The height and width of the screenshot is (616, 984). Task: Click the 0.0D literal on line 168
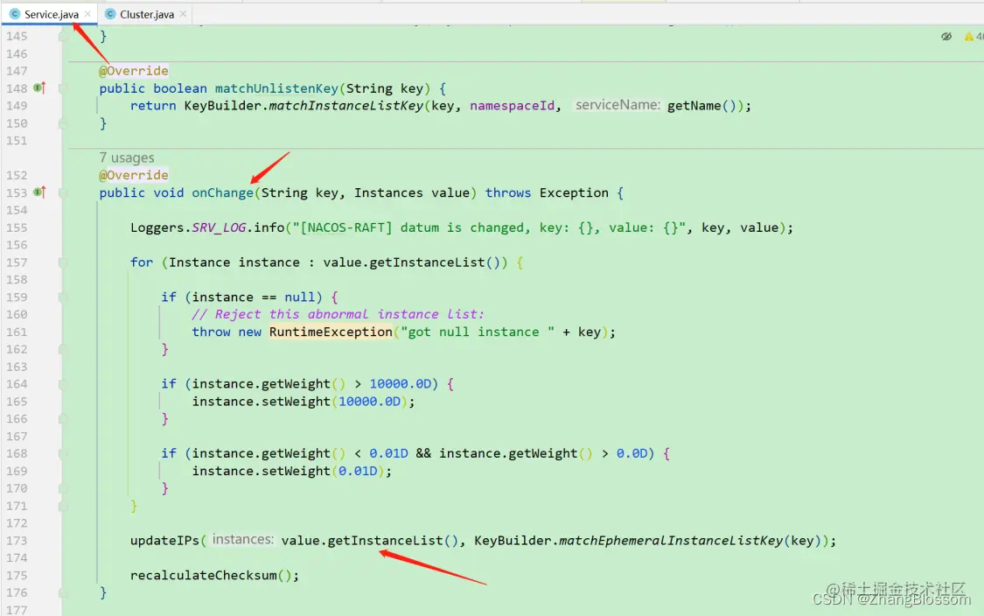coord(632,453)
